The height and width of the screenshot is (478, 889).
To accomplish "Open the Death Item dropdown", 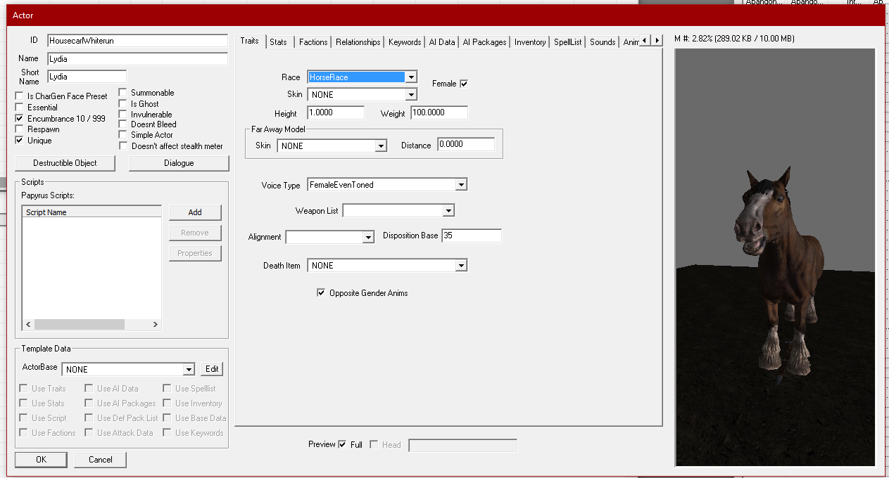I will [x=461, y=266].
